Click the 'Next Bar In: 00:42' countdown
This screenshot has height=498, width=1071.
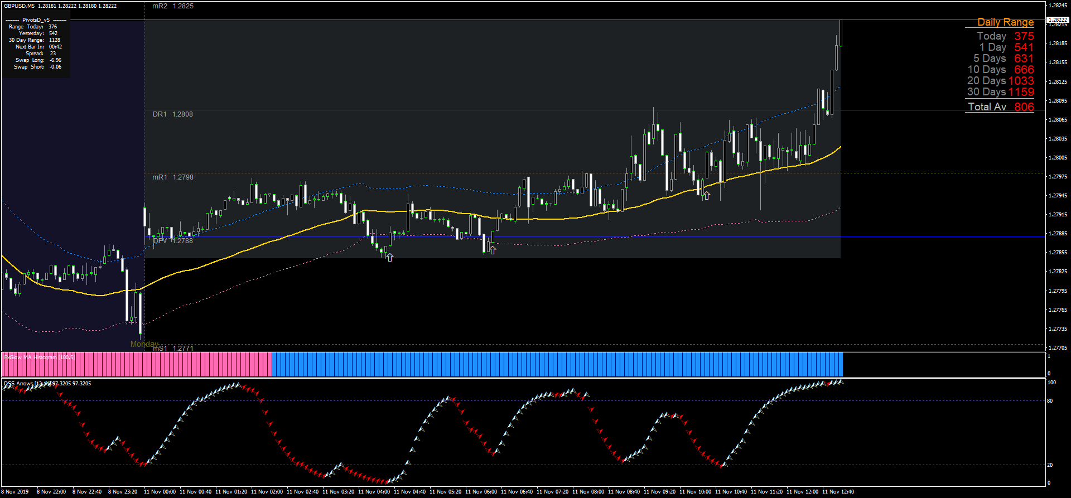[38, 47]
